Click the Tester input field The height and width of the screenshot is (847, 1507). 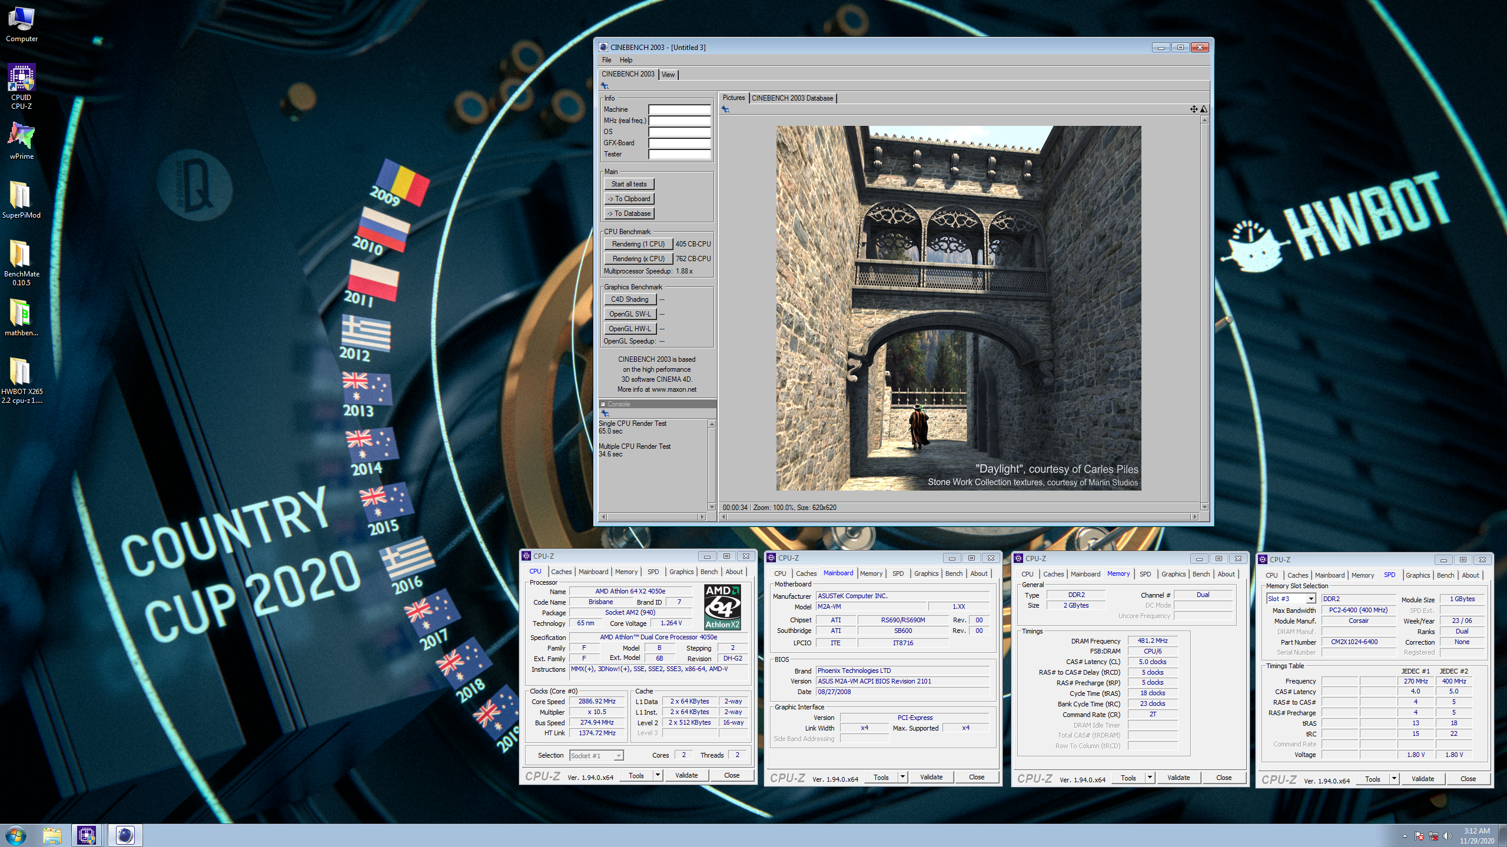(x=679, y=154)
